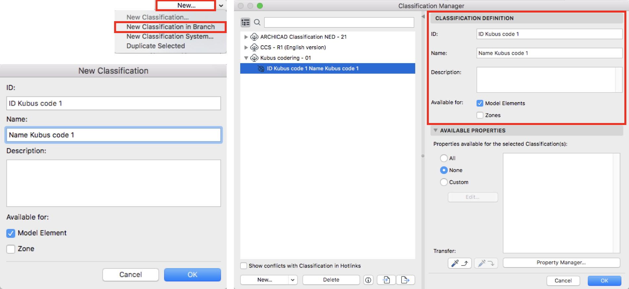This screenshot has height=289, width=629.
Task: Click the green window zoom button
Action: 260,6
